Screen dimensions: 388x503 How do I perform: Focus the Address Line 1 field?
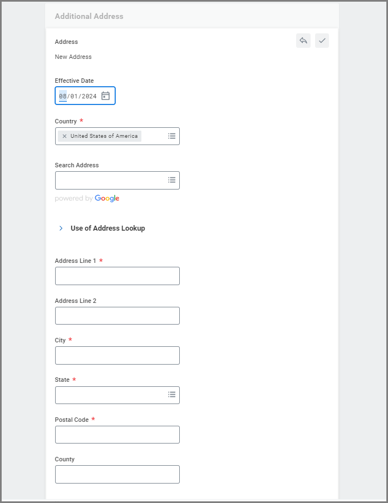[117, 276]
